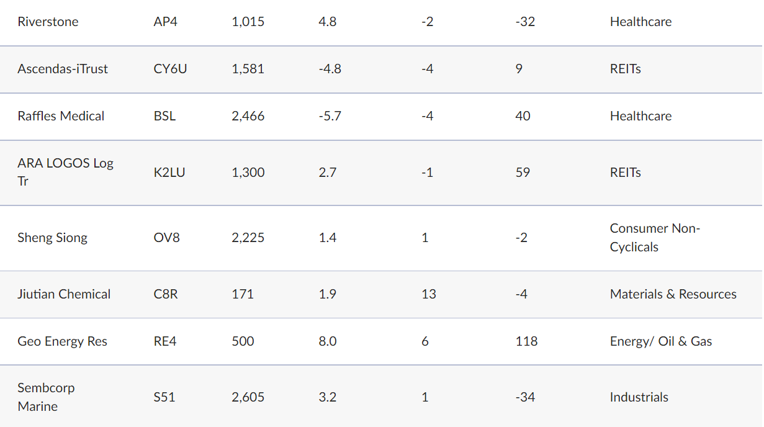Viewport: 764px width, 427px height.
Task: Click the Sheng Siong company name
Action: pos(52,238)
